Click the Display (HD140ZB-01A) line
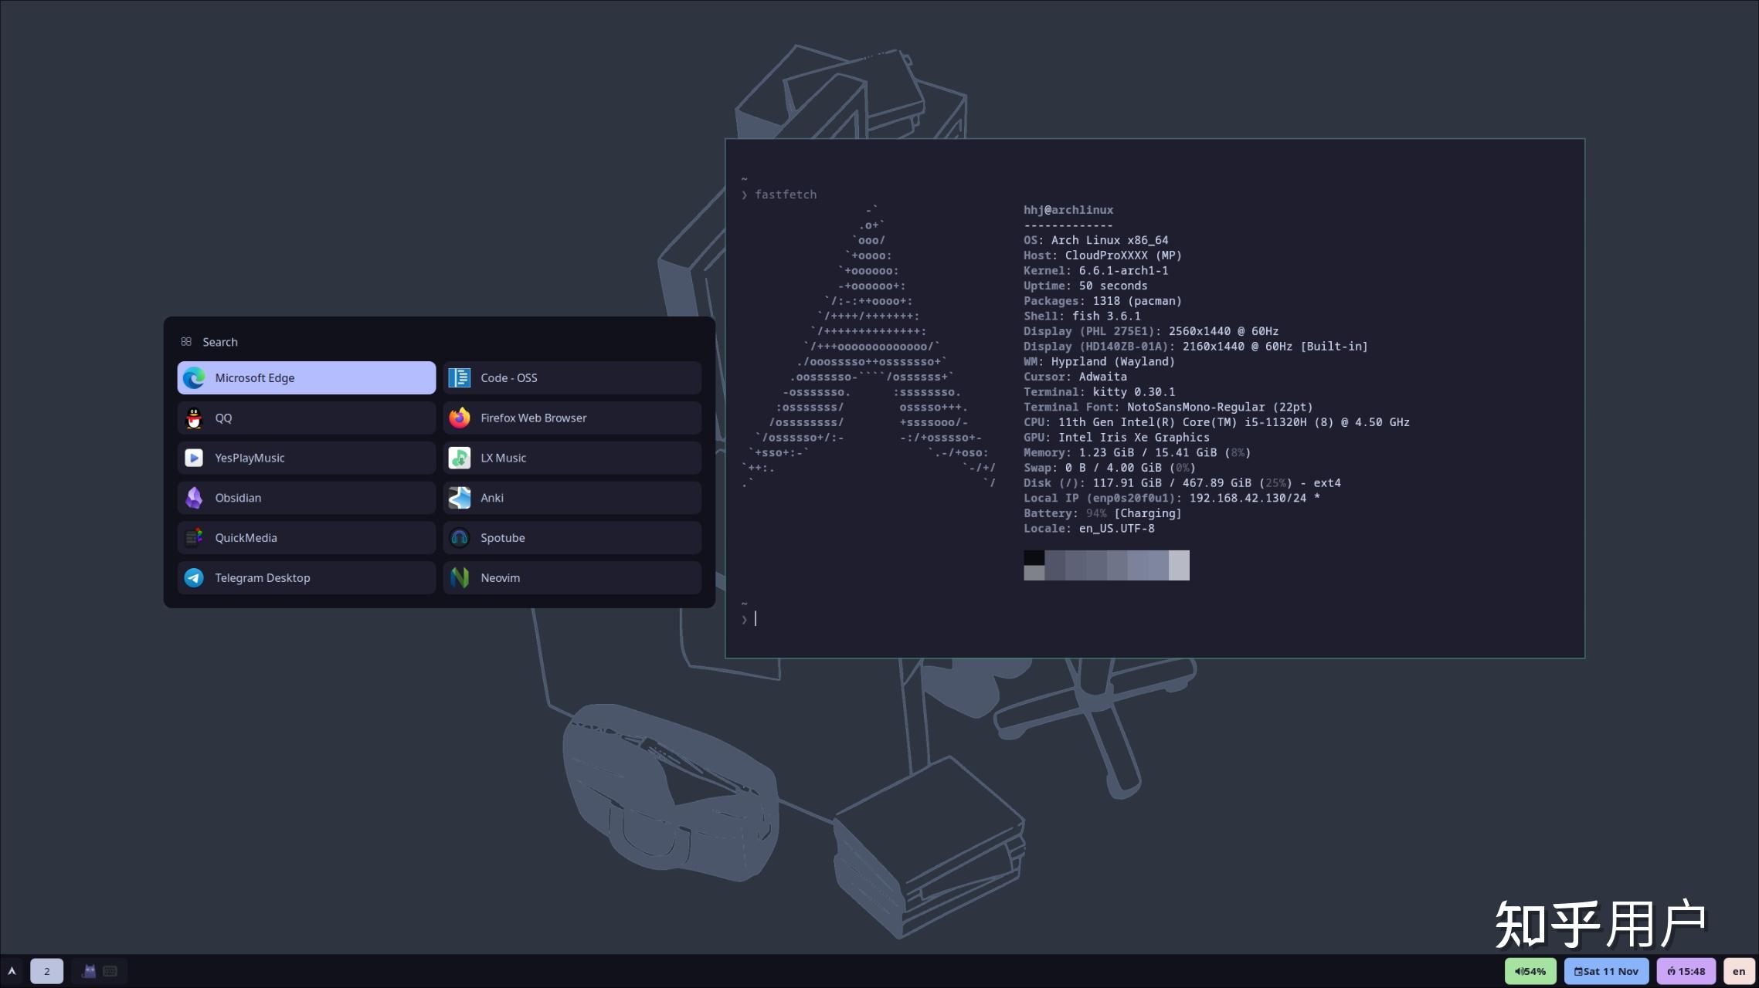 tap(1196, 347)
